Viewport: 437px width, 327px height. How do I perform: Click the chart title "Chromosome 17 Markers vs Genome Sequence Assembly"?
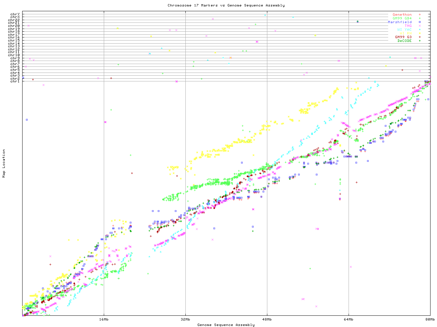226,5
